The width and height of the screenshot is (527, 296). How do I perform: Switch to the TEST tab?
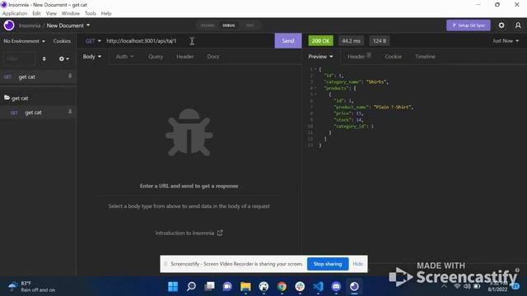pyautogui.click(x=250, y=25)
